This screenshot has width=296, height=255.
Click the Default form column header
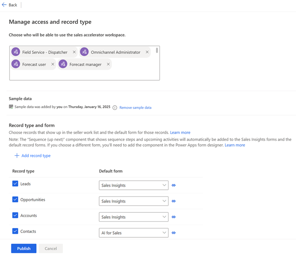click(111, 171)
